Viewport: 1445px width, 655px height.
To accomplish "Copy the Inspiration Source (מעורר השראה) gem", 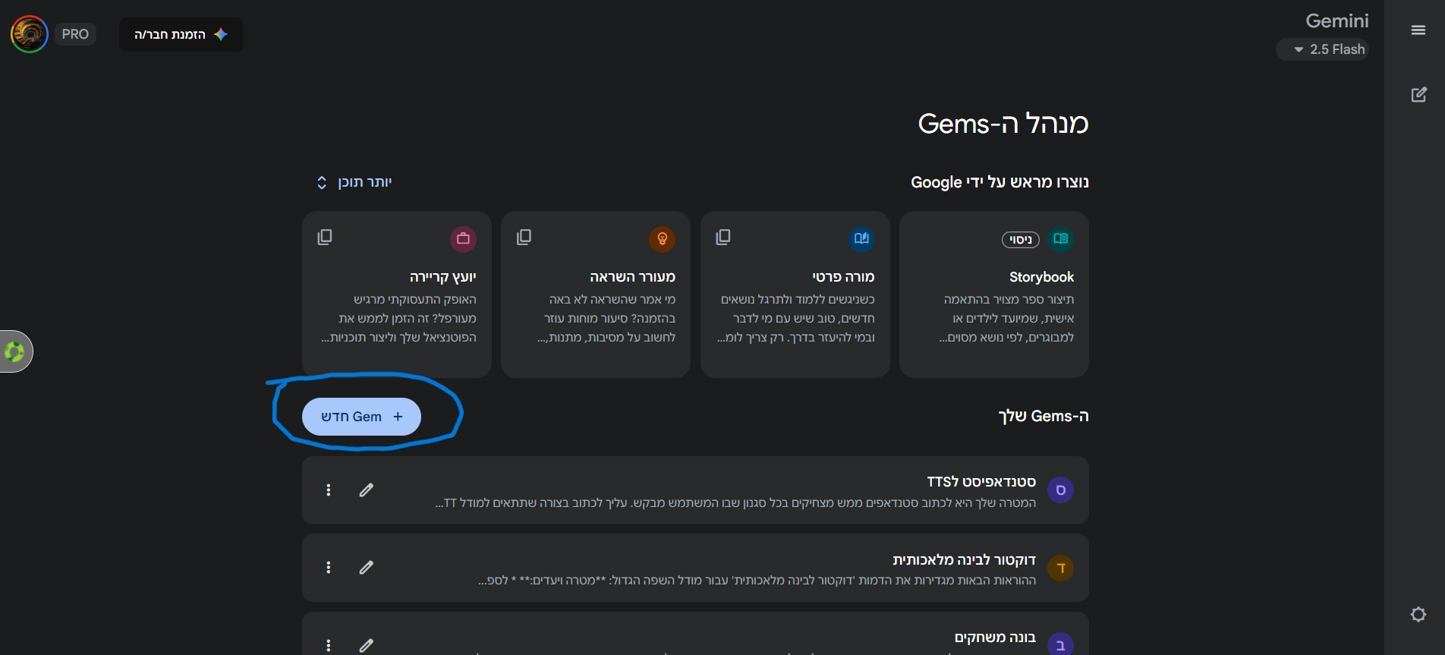I will tap(524, 238).
